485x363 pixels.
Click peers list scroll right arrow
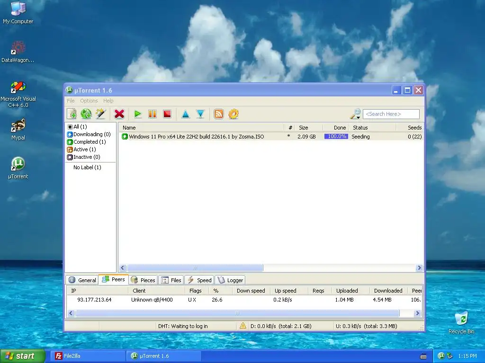(418, 313)
